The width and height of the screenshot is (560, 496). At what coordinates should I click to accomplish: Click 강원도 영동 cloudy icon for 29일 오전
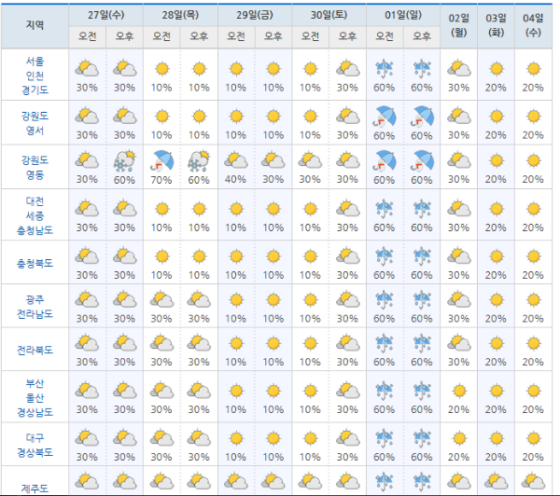235,159
